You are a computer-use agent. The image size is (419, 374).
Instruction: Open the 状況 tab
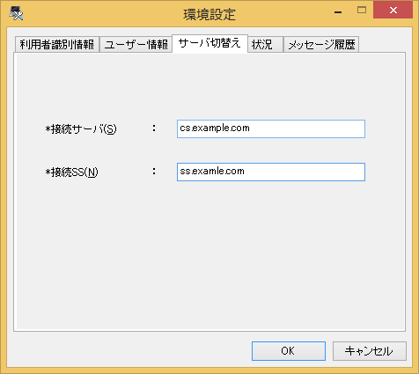pos(265,44)
